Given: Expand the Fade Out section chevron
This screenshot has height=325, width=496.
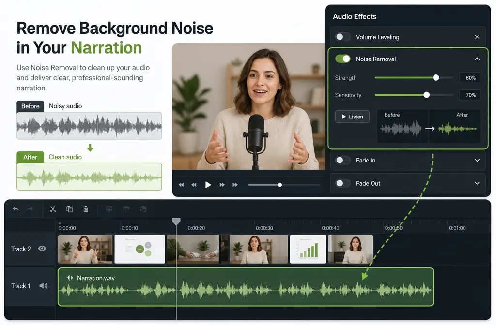Looking at the screenshot, I should pyautogui.click(x=477, y=183).
